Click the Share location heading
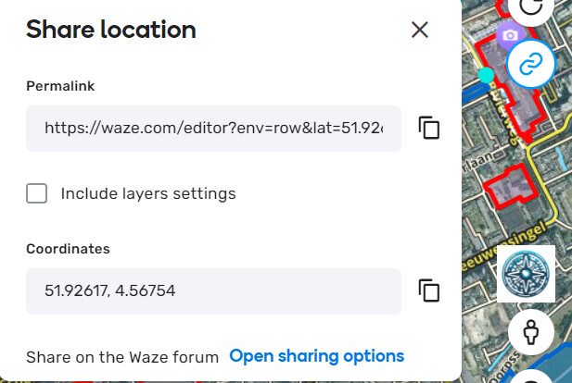Viewport: 572px width, 383px height. click(x=111, y=30)
